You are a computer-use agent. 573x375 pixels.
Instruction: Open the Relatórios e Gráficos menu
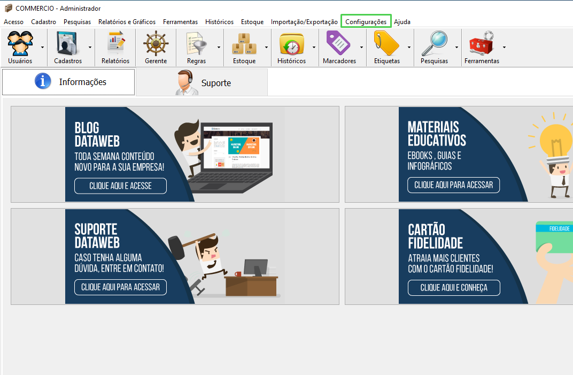pos(127,22)
